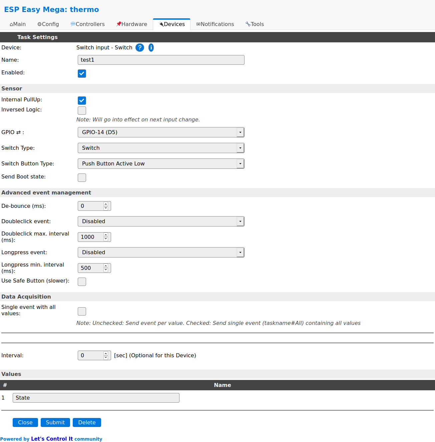Click the Delete button
Screen dimensions: 435x442
click(87, 422)
